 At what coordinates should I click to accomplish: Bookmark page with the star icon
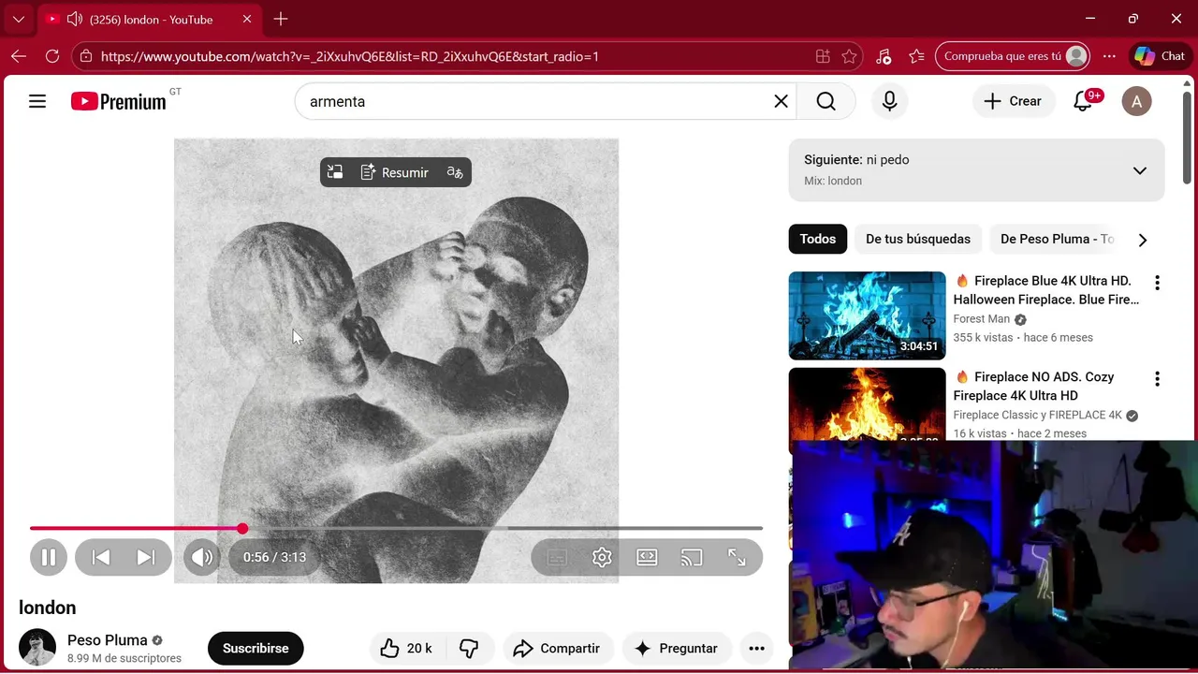(x=849, y=56)
